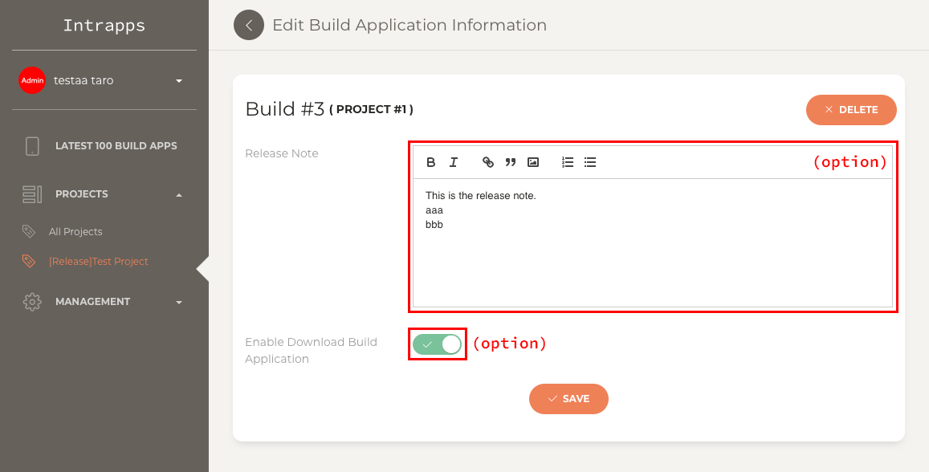Go back using the round arrow button
The width and height of the screenshot is (929, 472).
click(249, 25)
